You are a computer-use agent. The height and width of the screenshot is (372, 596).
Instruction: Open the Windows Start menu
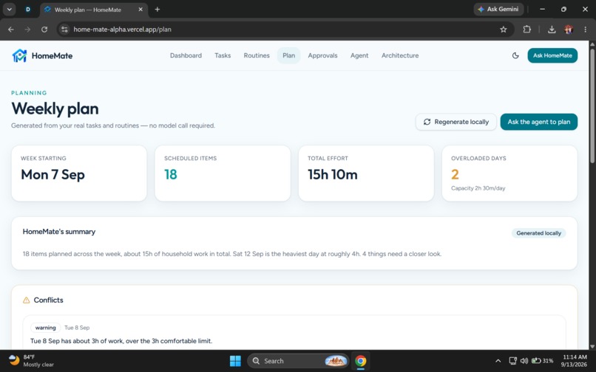pos(235,361)
